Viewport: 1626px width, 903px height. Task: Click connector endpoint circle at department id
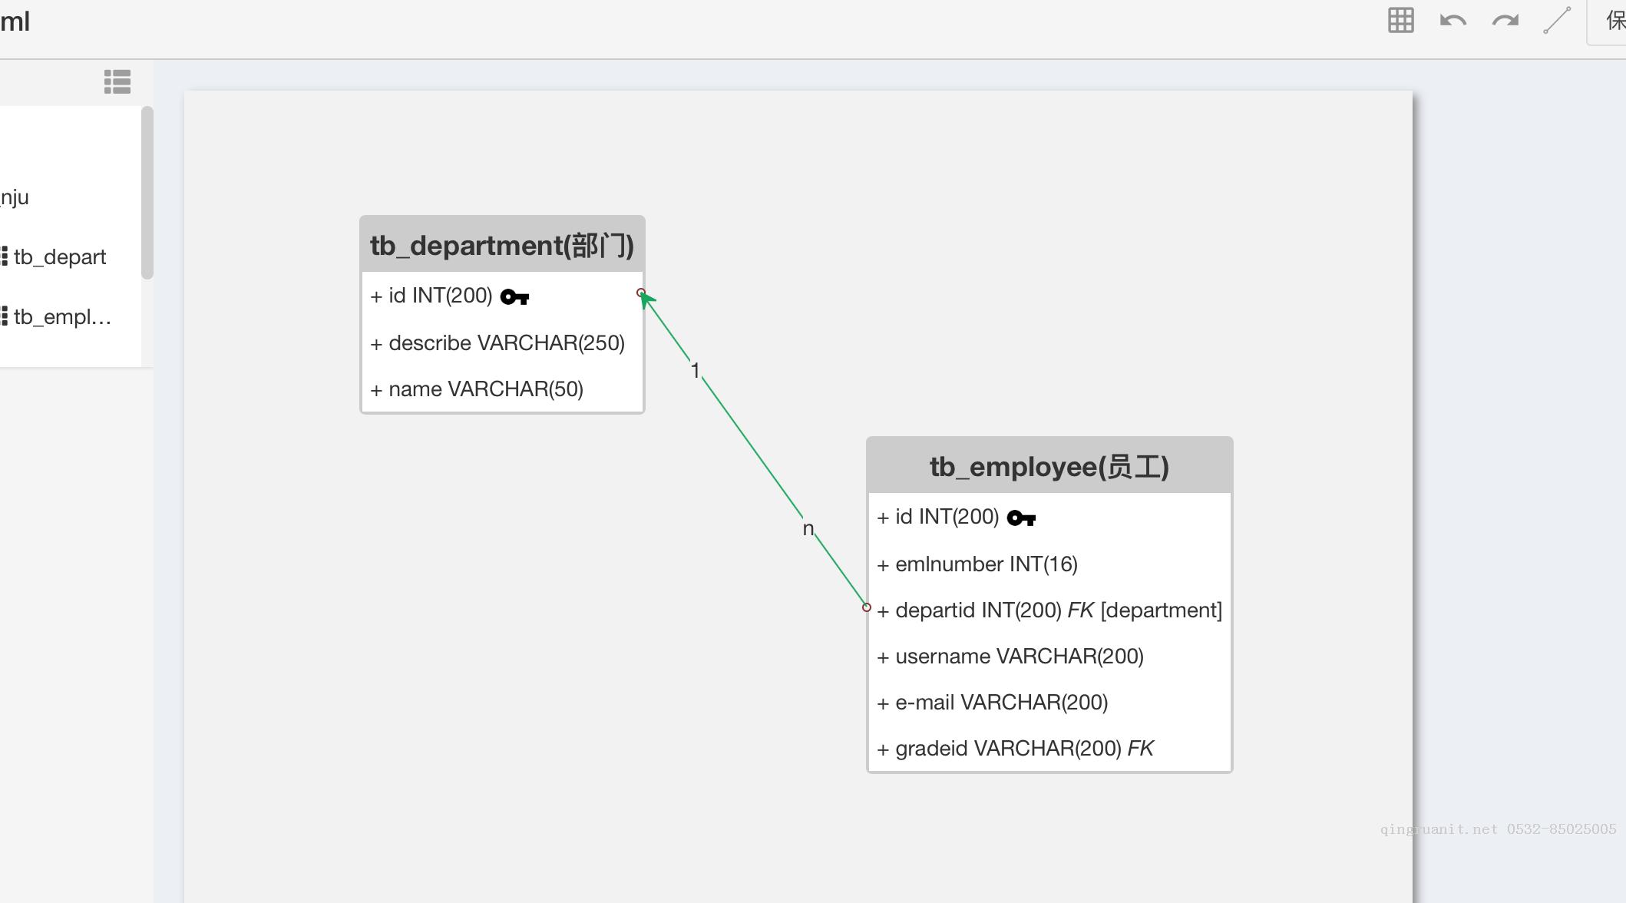(x=641, y=293)
